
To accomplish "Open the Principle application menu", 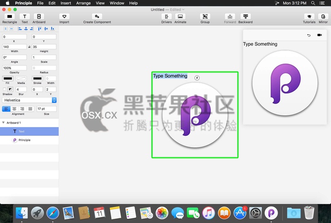I will [x=24, y=3].
